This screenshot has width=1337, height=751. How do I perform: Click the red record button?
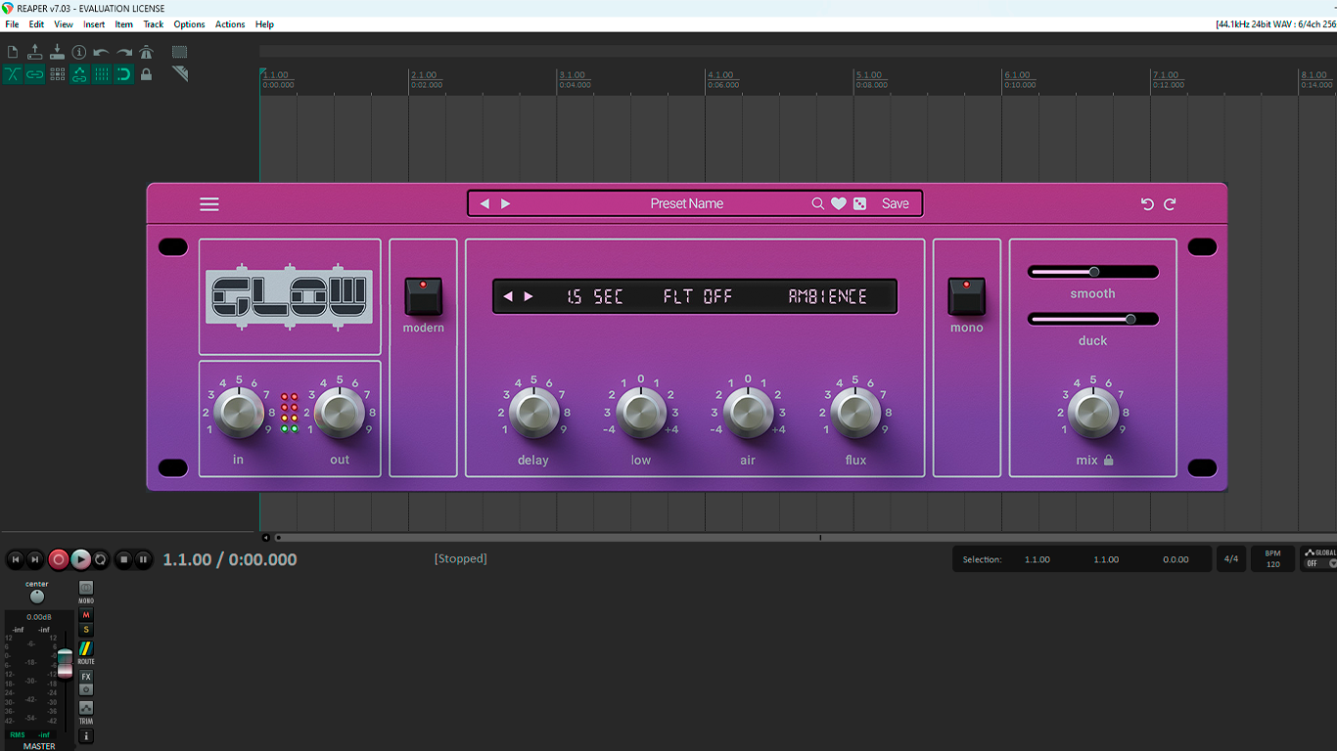tap(59, 559)
